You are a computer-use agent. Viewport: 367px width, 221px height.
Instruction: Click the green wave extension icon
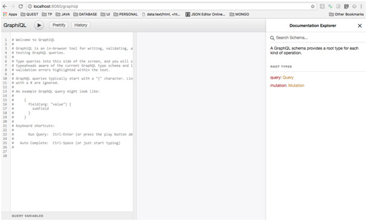[x=330, y=7]
